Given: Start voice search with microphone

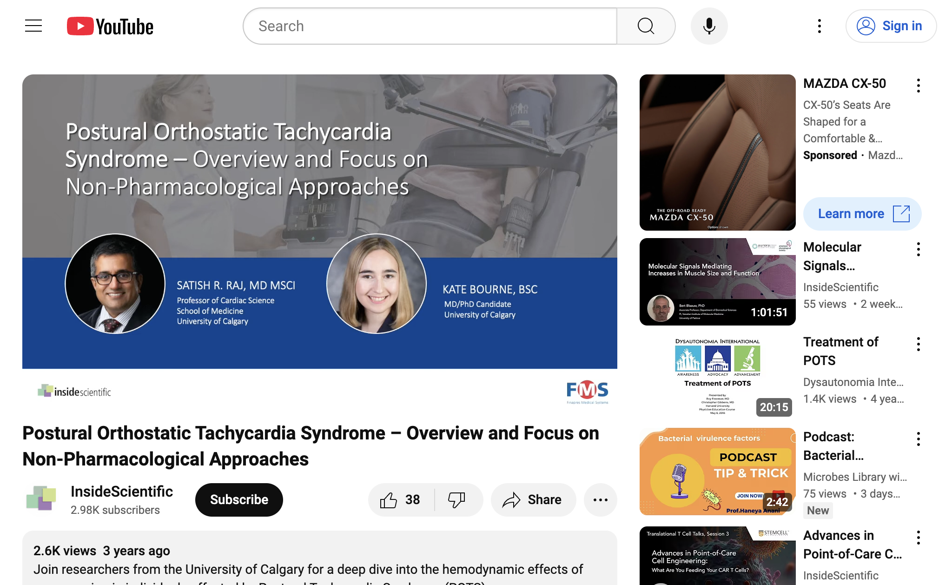Looking at the screenshot, I should tap(709, 26).
